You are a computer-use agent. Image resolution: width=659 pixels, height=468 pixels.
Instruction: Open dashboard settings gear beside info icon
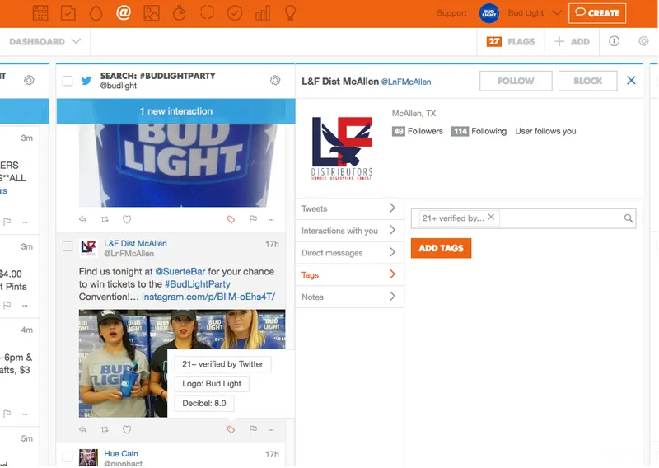(643, 41)
